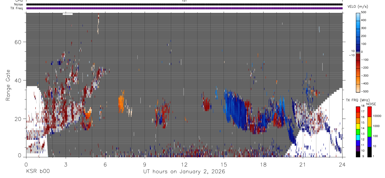This screenshot has height=178, width=385.
Task: Click x-axis tick label '21'
Action: [x=303, y=164]
